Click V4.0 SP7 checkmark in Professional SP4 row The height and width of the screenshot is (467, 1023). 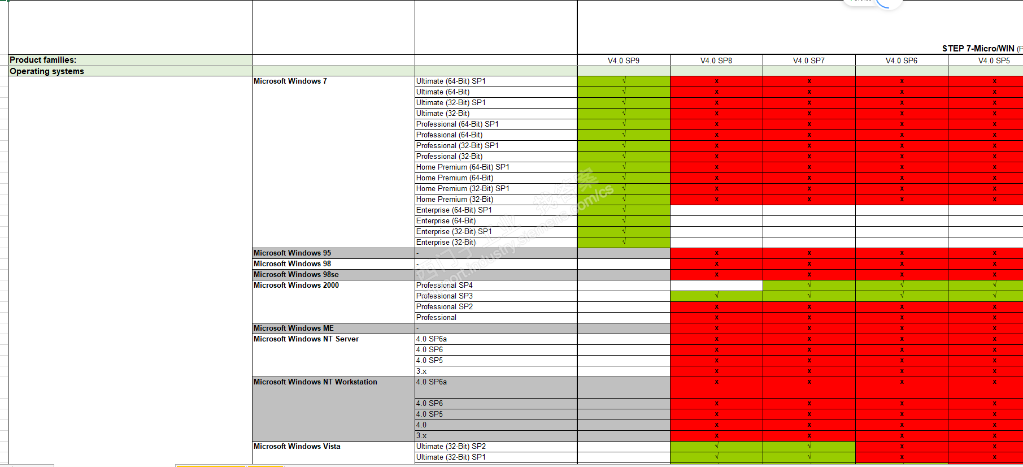pos(809,285)
